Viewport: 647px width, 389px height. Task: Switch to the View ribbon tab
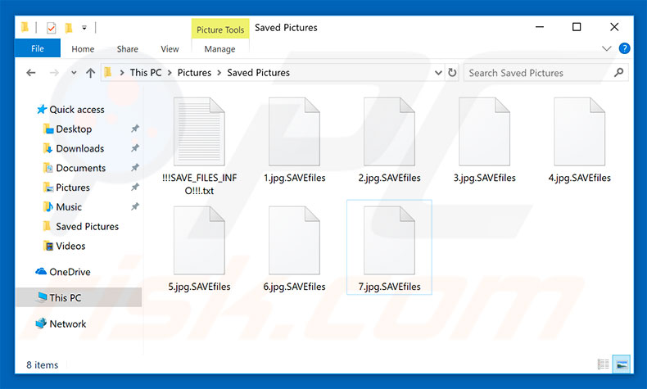170,49
